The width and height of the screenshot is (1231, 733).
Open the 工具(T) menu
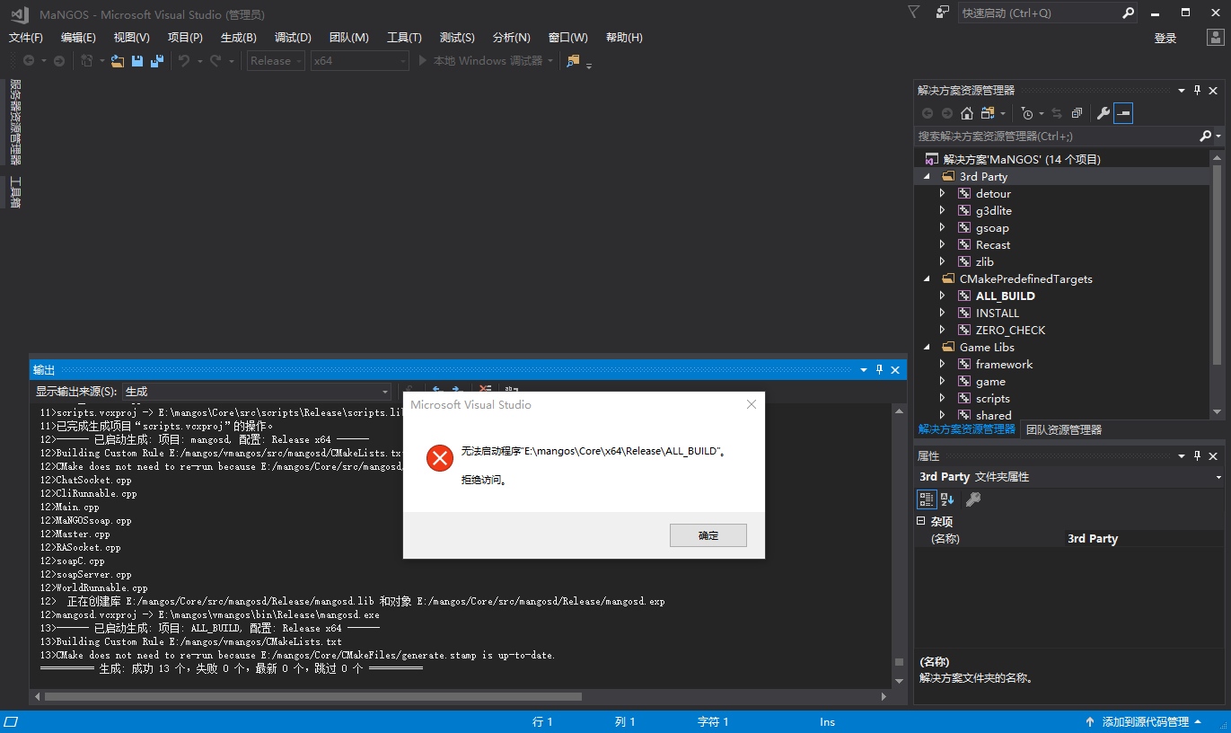click(404, 38)
